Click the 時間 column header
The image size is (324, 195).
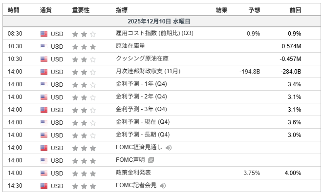(14, 10)
